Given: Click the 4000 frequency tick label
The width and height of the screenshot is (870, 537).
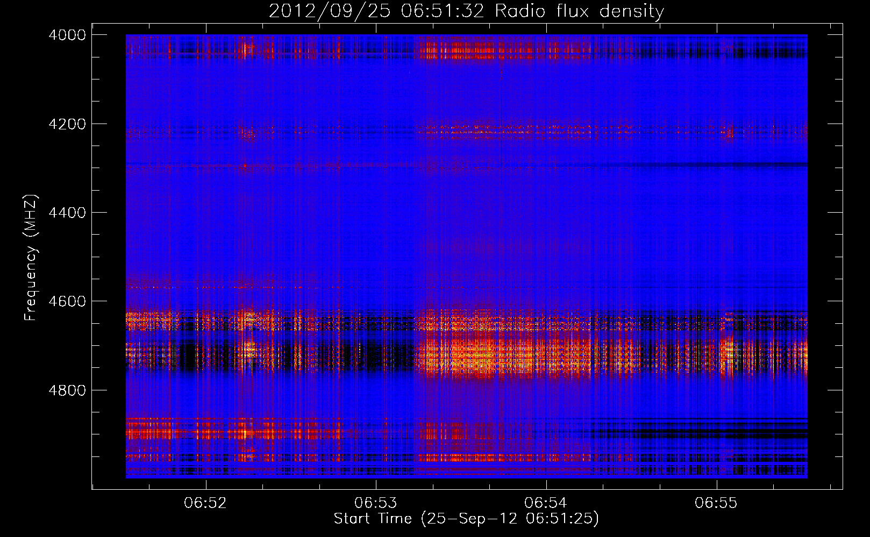Looking at the screenshot, I should 67,35.
